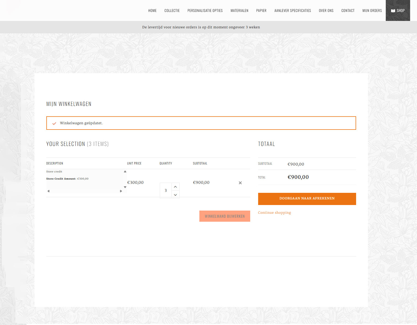Click Winkelmand bijwerken button
This screenshot has width=417, height=325.
[x=225, y=216]
